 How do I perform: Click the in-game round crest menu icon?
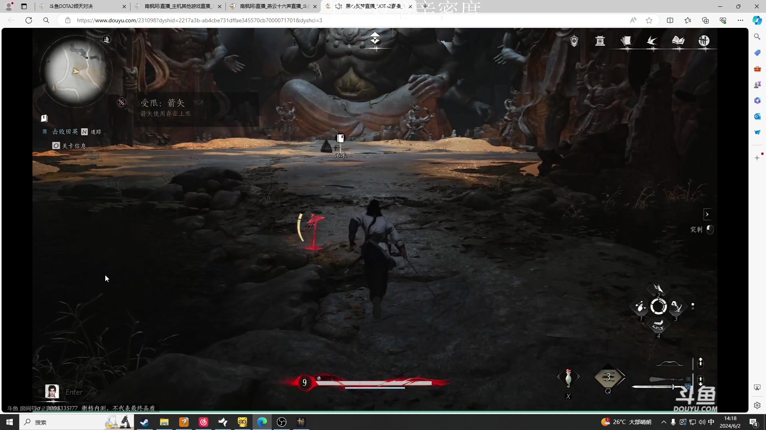tap(704, 41)
